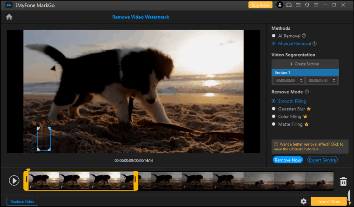Open the hamburger main menu
The width and height of the screenshot is (354, 207).
316,5
